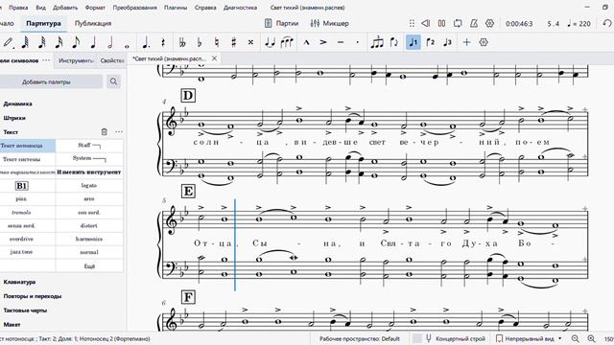Image resolution: width=614 pixels, height=345 pixels.
Task: Open the Микшер
Action: coord(329,23)
